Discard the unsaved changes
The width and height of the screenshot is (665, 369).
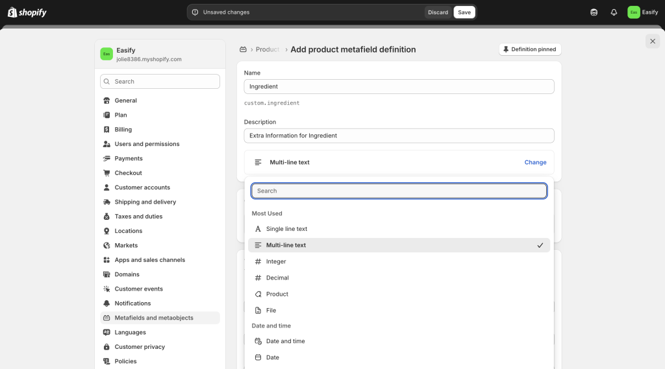pos(438,12)
